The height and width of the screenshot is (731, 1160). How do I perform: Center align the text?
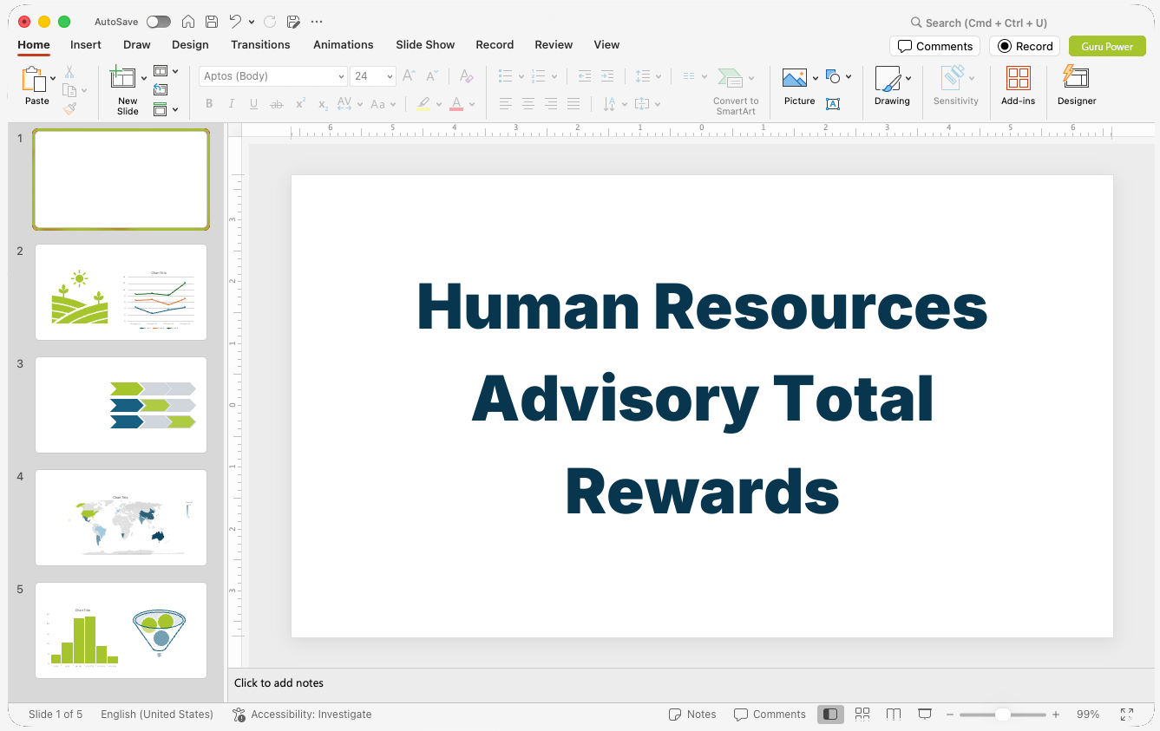pyautogui.click(x=528, y=104)
